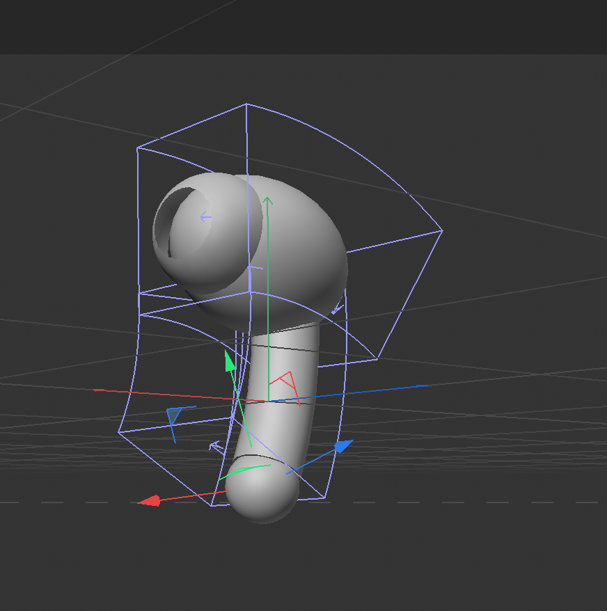Click the small purple arrow on the eye
Screen dimensions: 607x611
click(x=205, y=217)
